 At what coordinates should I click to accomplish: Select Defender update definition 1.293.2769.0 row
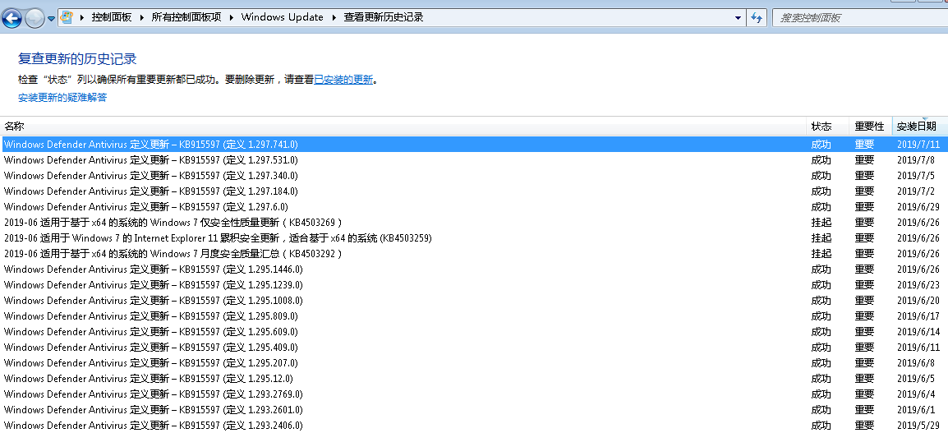(474, 394)
